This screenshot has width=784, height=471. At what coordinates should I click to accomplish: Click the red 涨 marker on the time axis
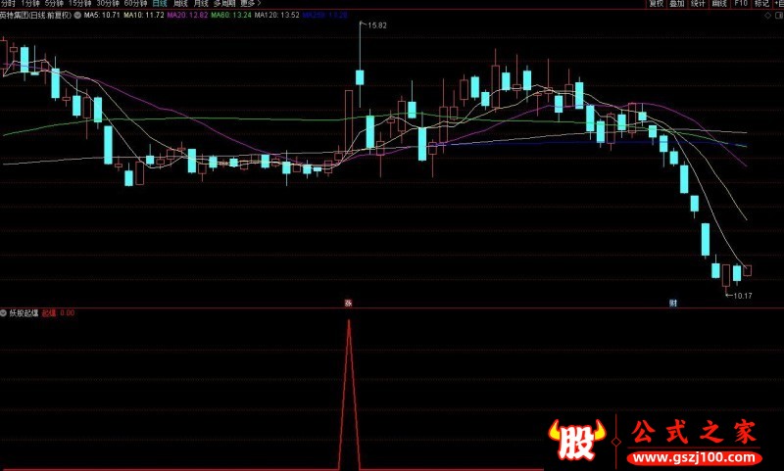tap(348, 304)
